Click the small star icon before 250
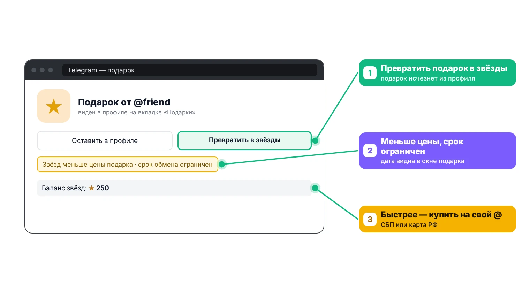 92,188
